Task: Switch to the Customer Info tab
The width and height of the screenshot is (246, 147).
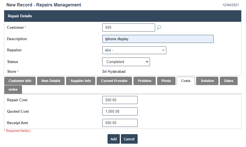Action: (20, 81)
